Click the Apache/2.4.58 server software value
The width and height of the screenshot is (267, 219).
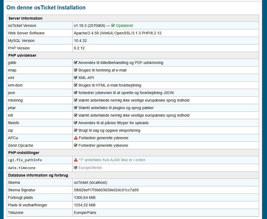(118, 33)
